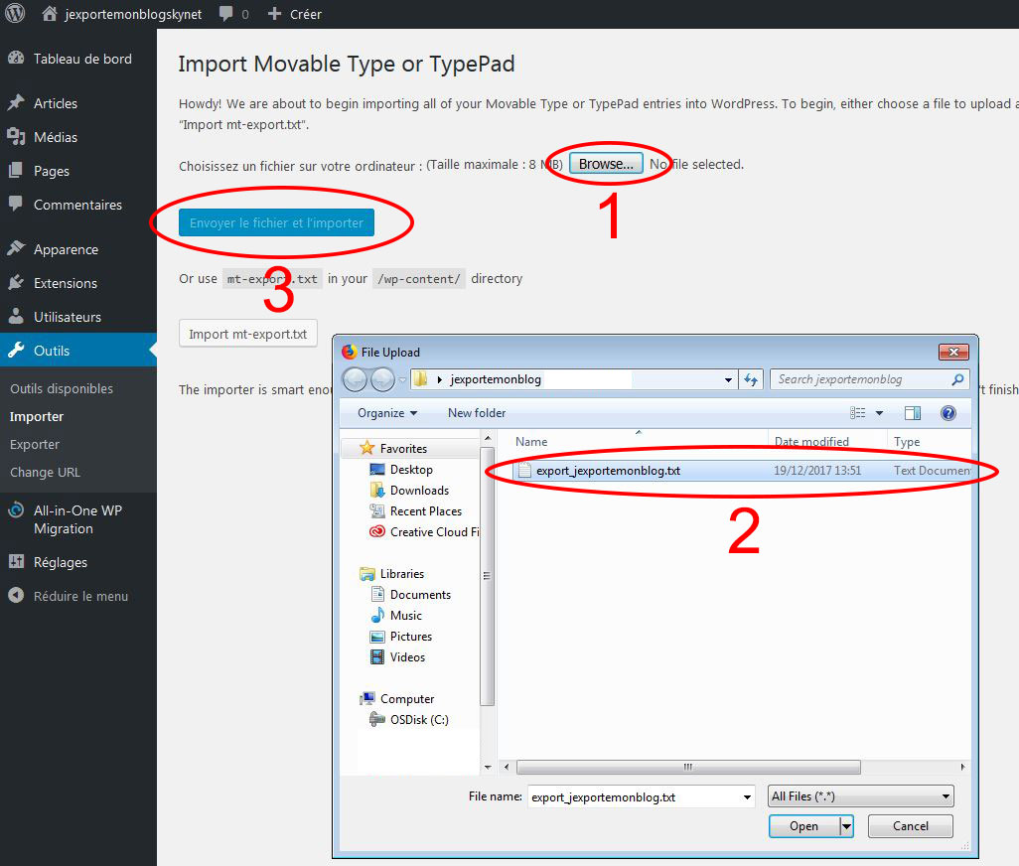Click the Articles pin icon
Image resolution: width=1019 pixels, height=866 pixels.
(16, 102)
